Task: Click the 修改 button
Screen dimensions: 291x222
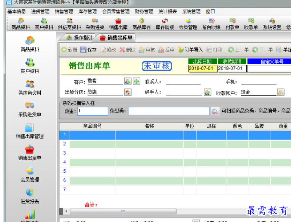Action: click(x=108, y=50)
